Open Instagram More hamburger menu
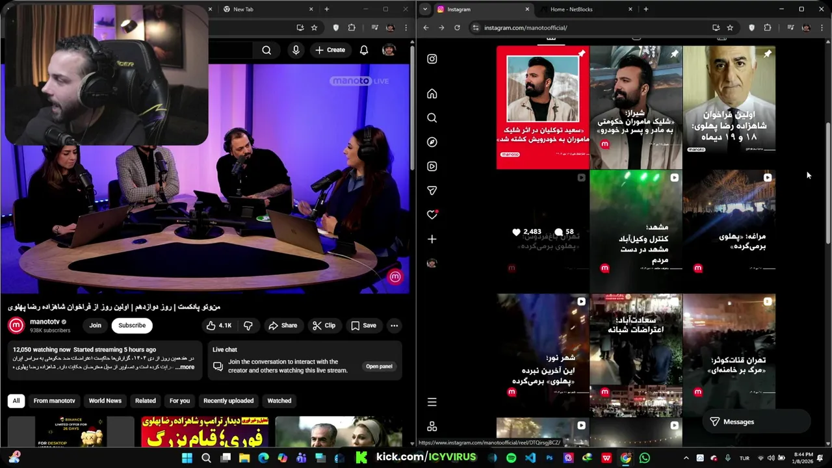 (x=432, y=402)
